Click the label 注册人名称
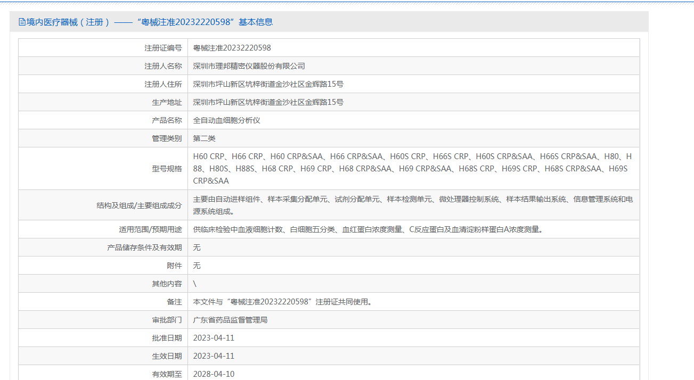 pos(163,66)
